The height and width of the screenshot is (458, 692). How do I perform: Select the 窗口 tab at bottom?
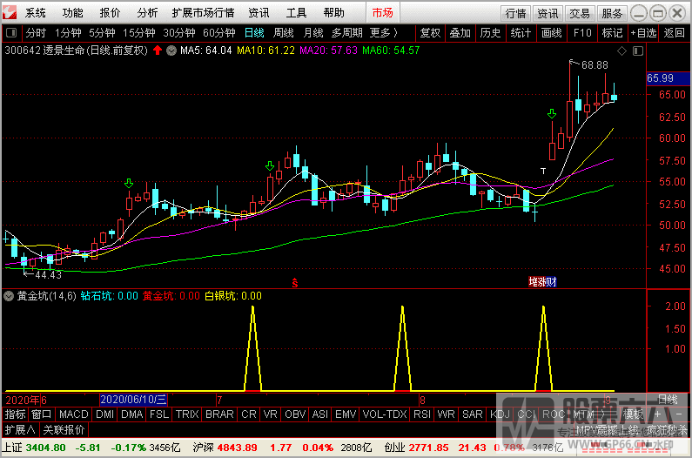click(x=42, y=414)
